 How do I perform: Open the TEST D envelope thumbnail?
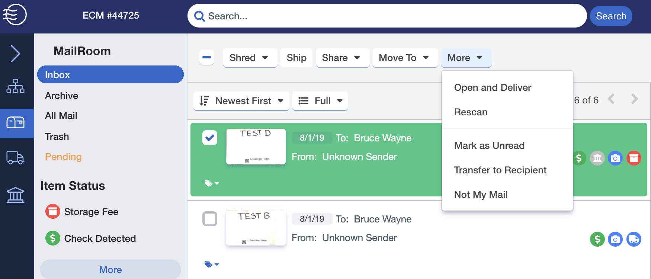coord(256,147)
